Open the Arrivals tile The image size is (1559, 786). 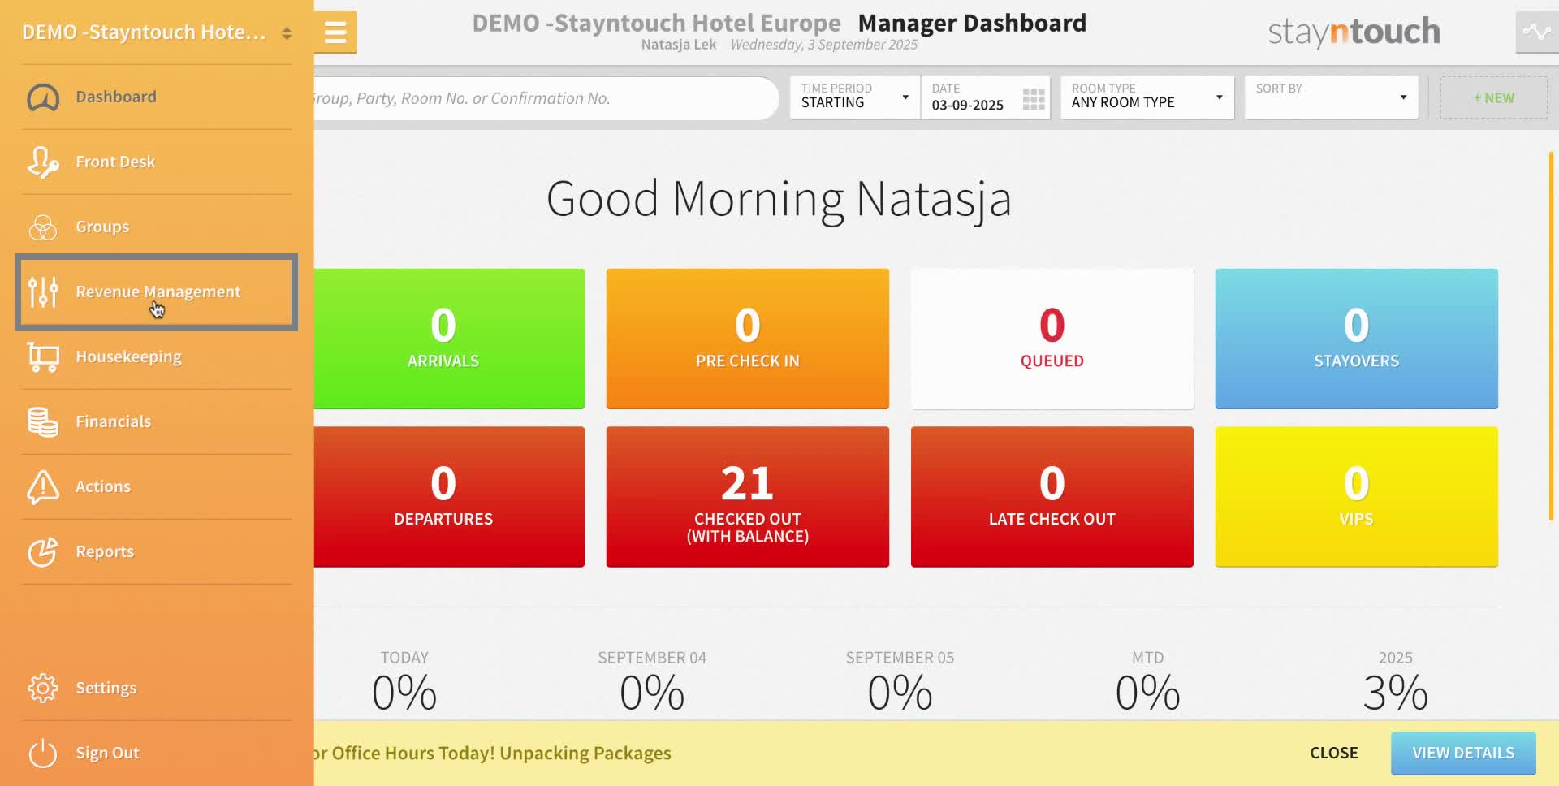tap(449, 339)
